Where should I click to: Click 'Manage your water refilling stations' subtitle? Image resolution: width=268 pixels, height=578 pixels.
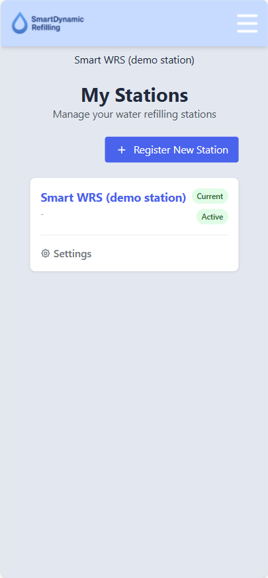coord(134,114)
